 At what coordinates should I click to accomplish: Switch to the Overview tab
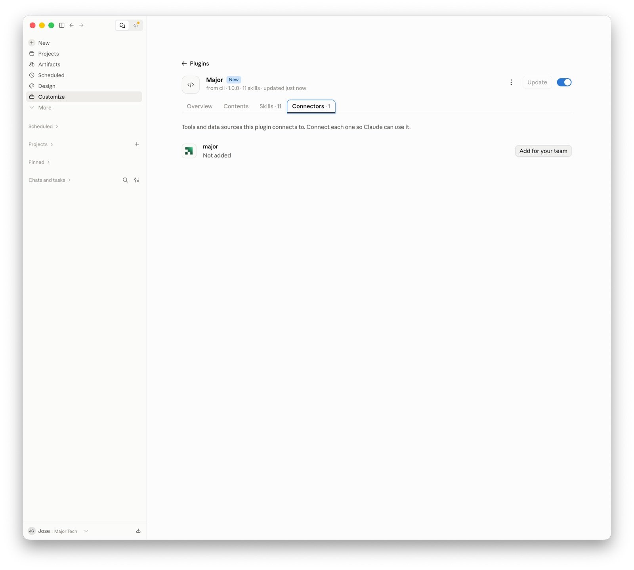pyautogui.click(x=200, y=106)
